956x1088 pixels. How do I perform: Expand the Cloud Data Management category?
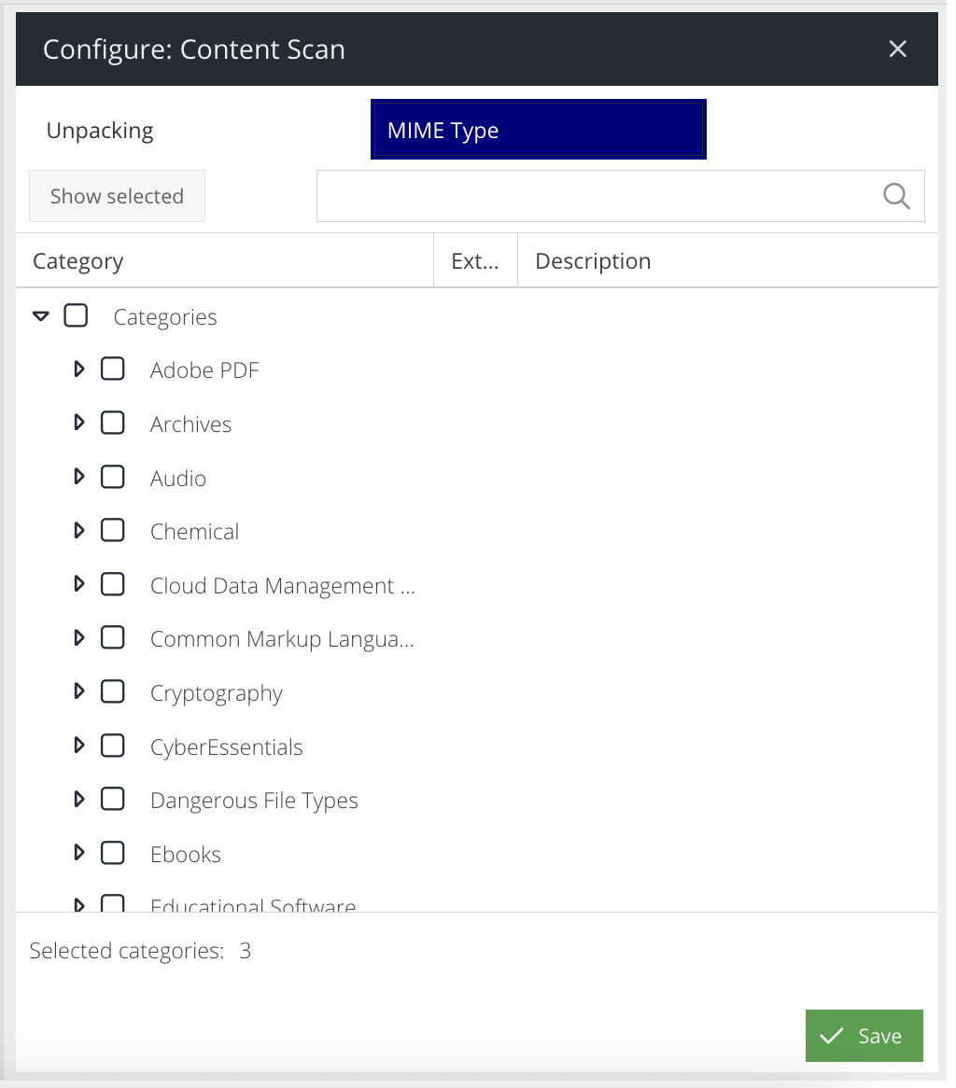(x=79, y=584)
